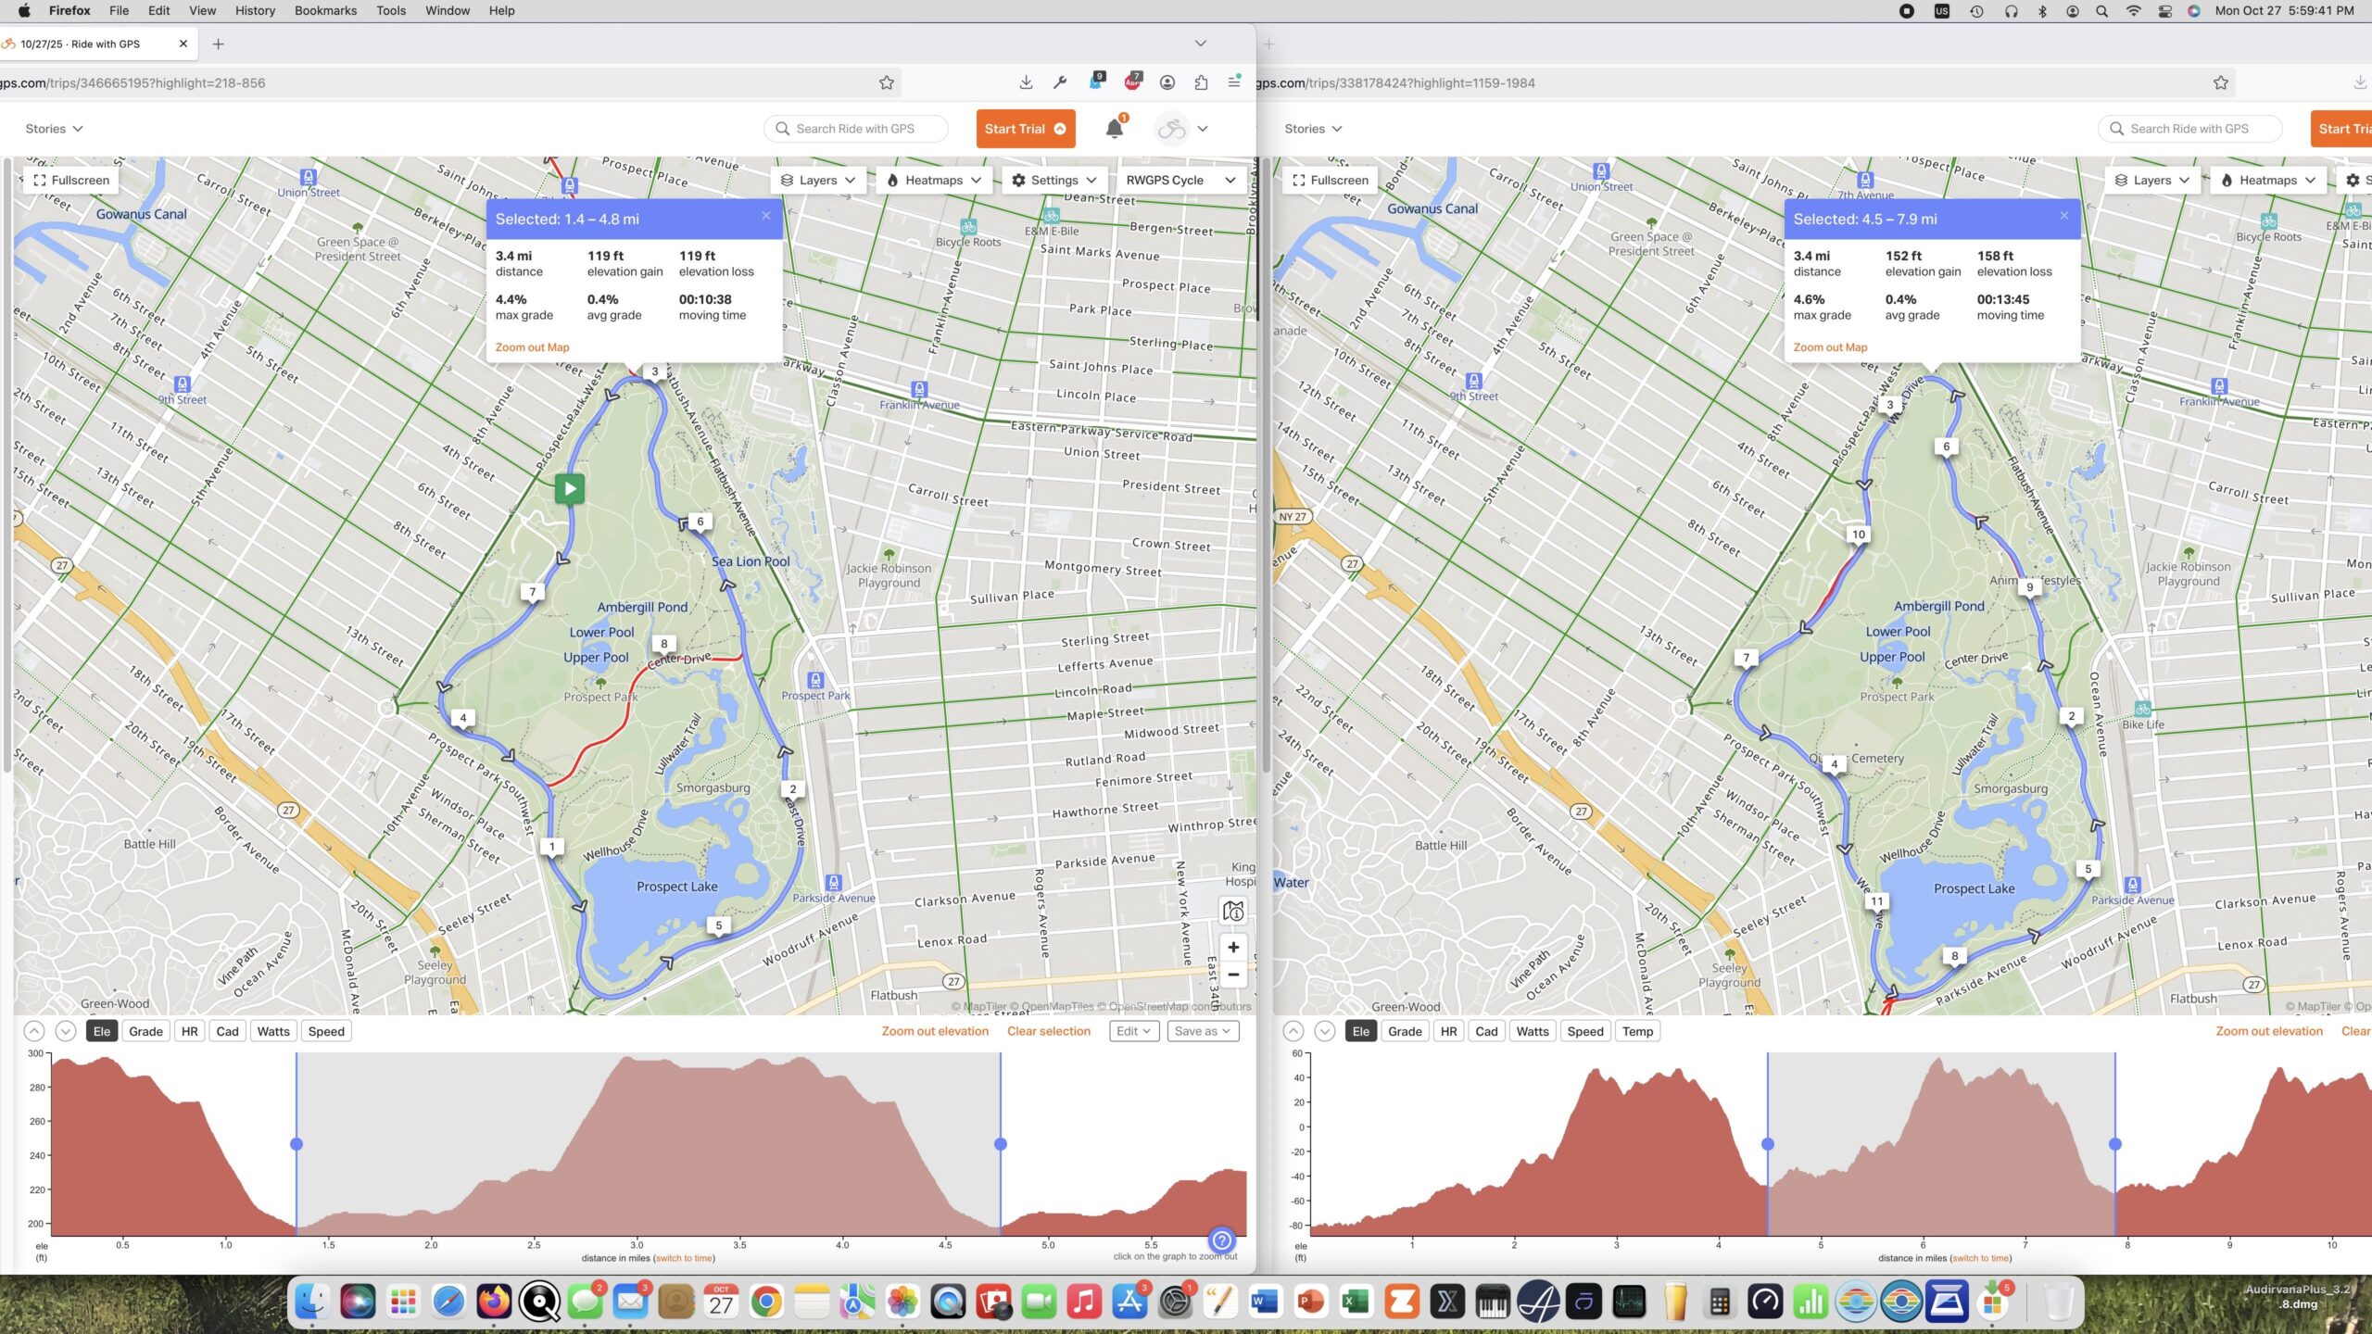Click the up chevron circle in right elevation toolbar
This screenshot has height=1334, width=2372.
(1293, 1031)
